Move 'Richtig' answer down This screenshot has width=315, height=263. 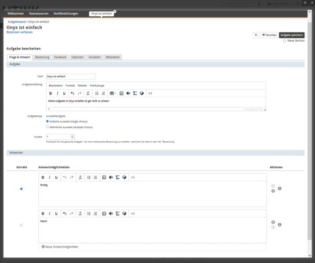click(273, 191)
